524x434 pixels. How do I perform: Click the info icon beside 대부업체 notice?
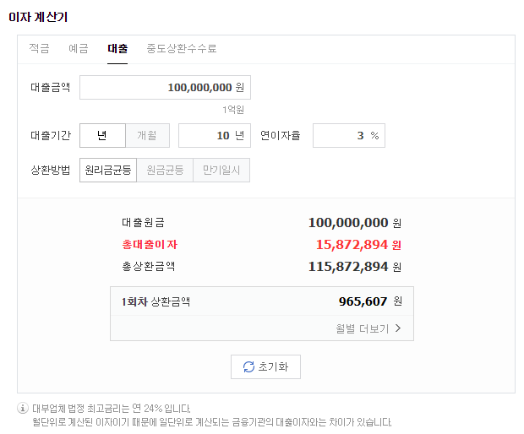22,409
